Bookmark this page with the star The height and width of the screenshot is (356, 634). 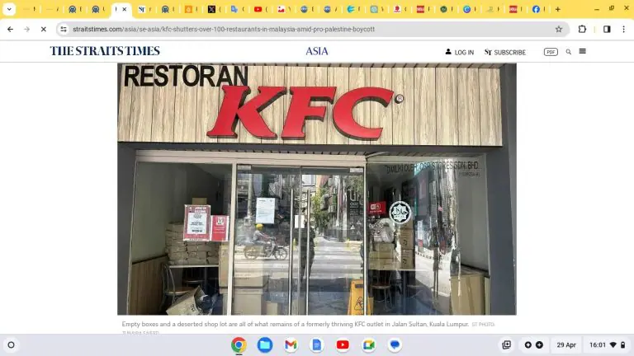click(559, 29)
